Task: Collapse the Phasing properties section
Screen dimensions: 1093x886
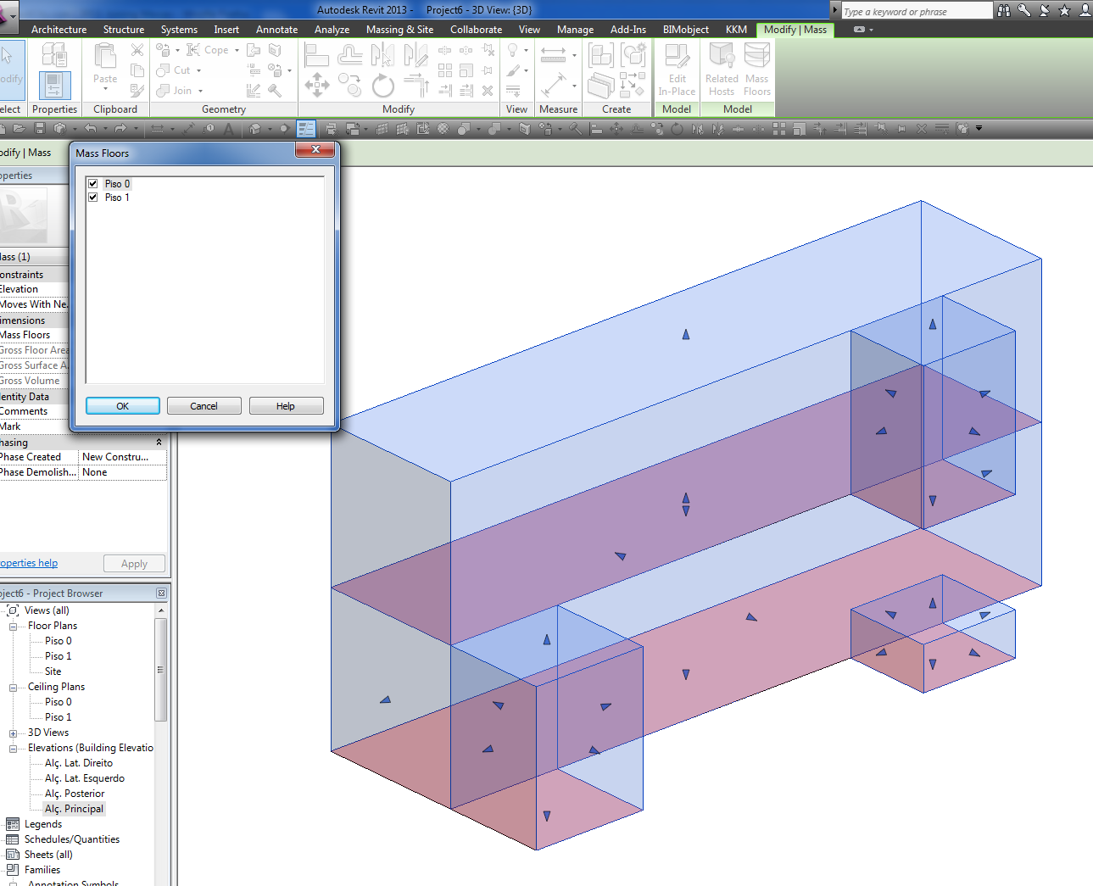Action: point(159,443)
